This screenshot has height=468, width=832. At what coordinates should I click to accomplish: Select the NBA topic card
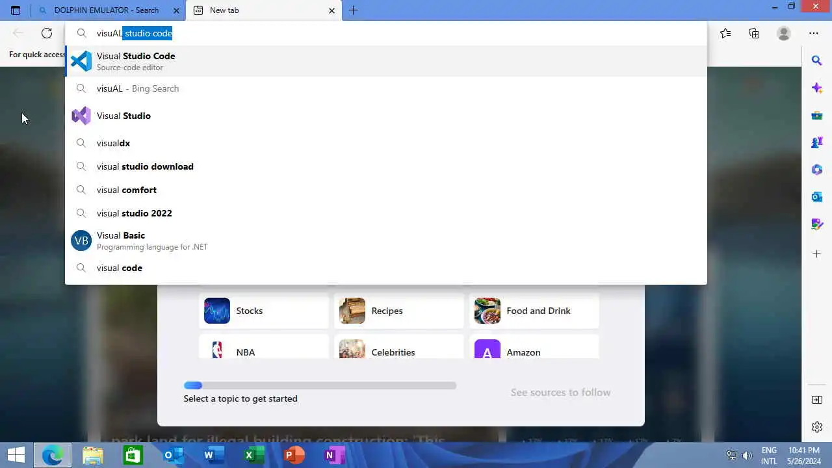tap(264, 346)
